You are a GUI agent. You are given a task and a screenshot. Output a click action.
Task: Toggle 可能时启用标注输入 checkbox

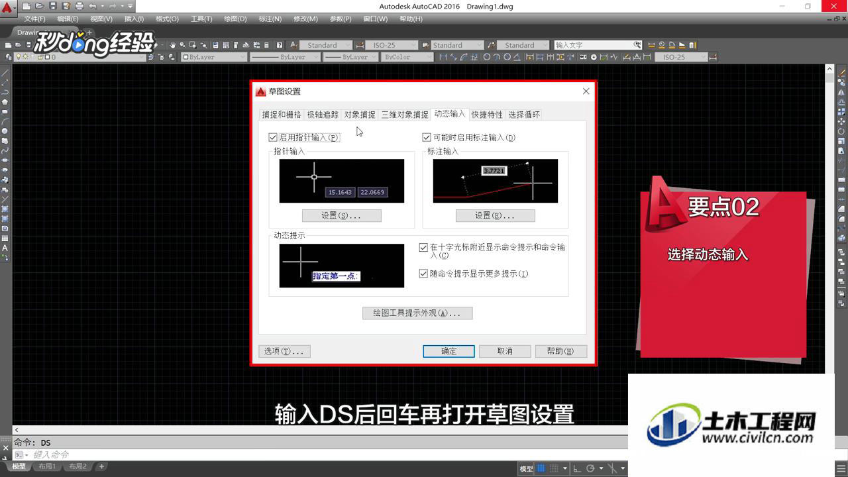pyautogui.click(x=427, y=137)
